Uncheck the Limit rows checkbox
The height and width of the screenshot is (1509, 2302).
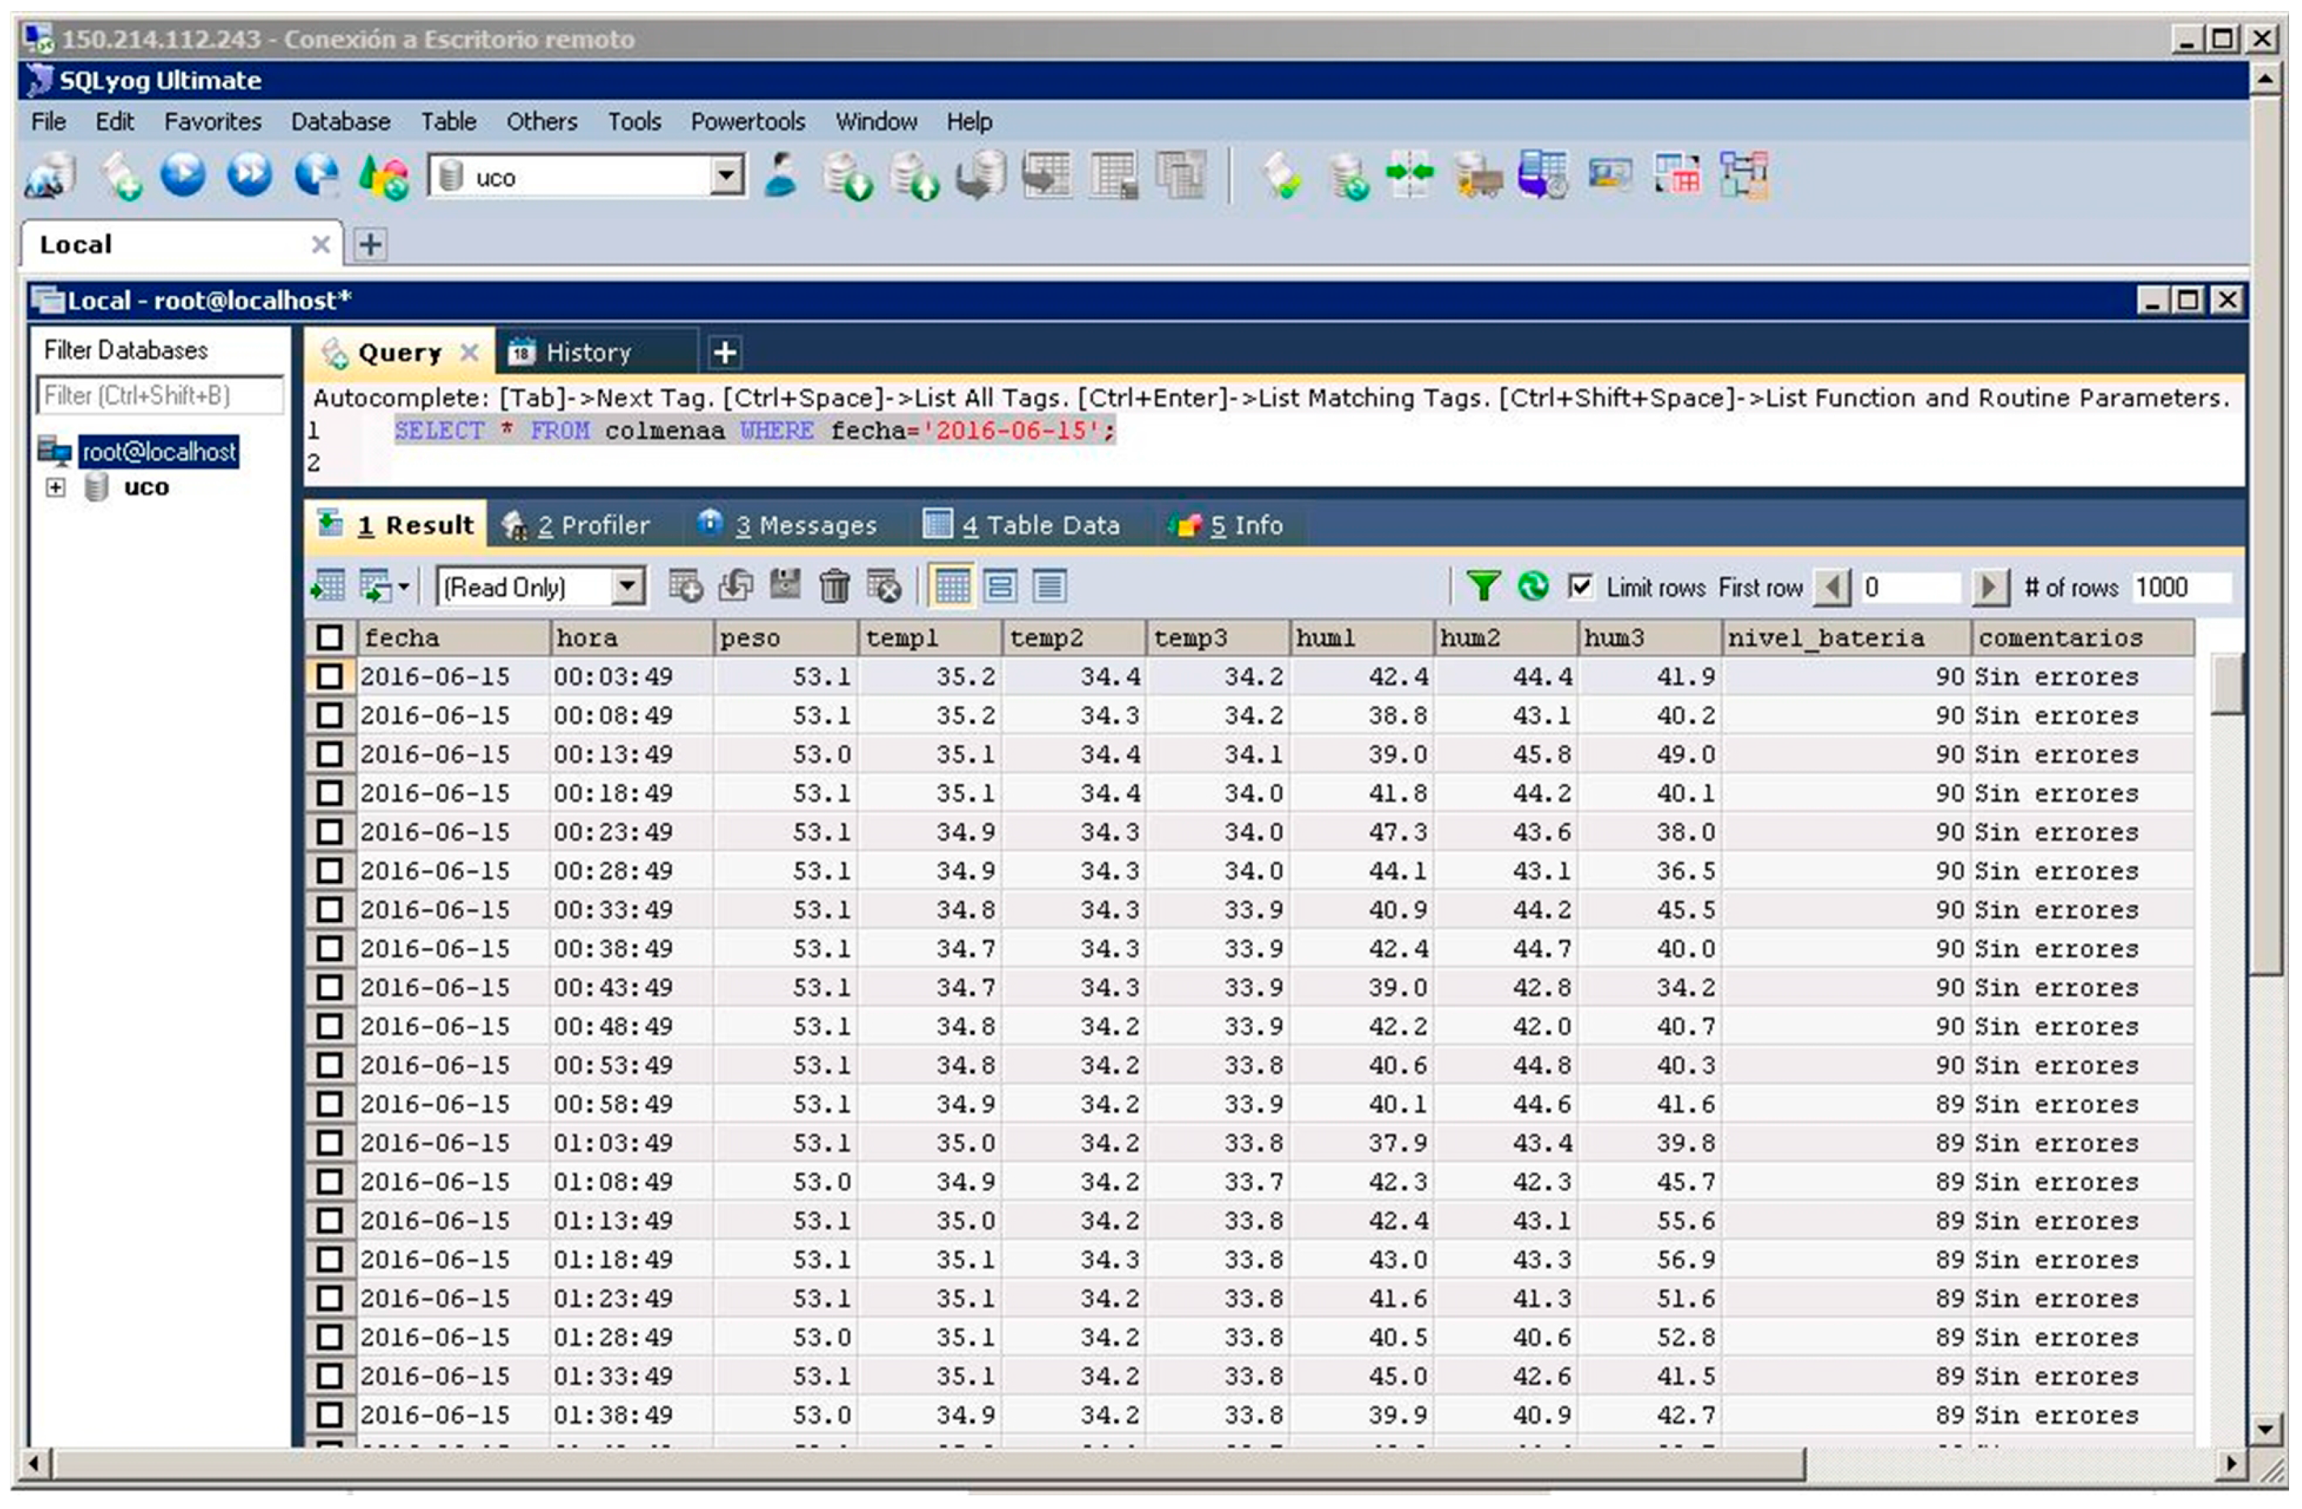(x=1580, y=587)
